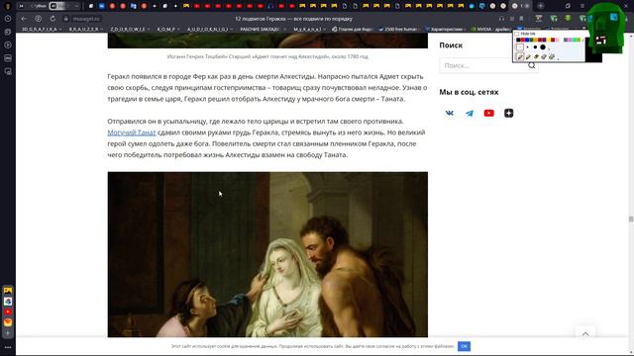The image size is (634, 356).
Task: Reload the page with the refresh icon
Action: [x=53, y=19]
